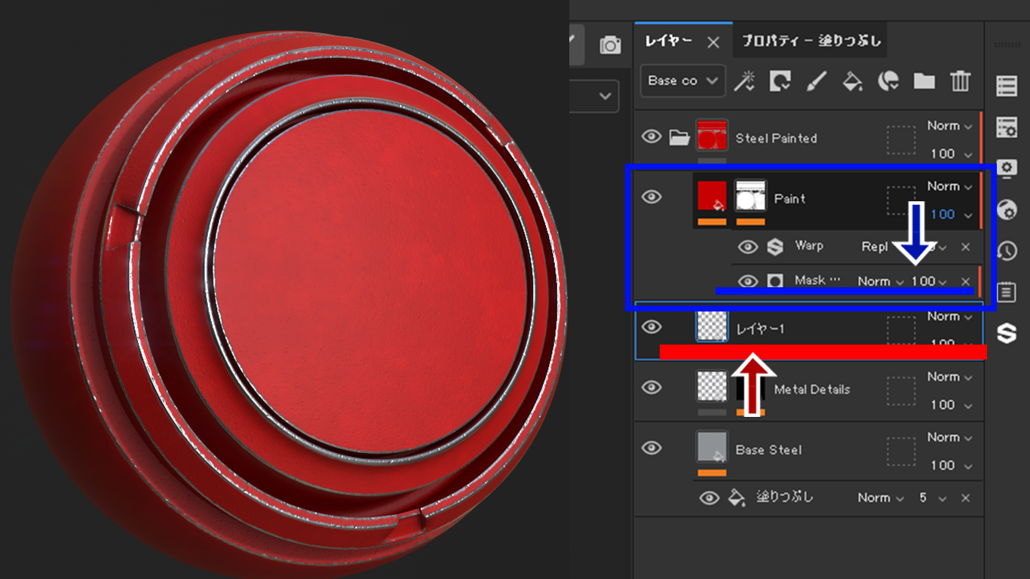Remove the 塗りつぶし effect with its X button
The height and width of the screenshot is (579, 1030).
[x=965, y=498]
